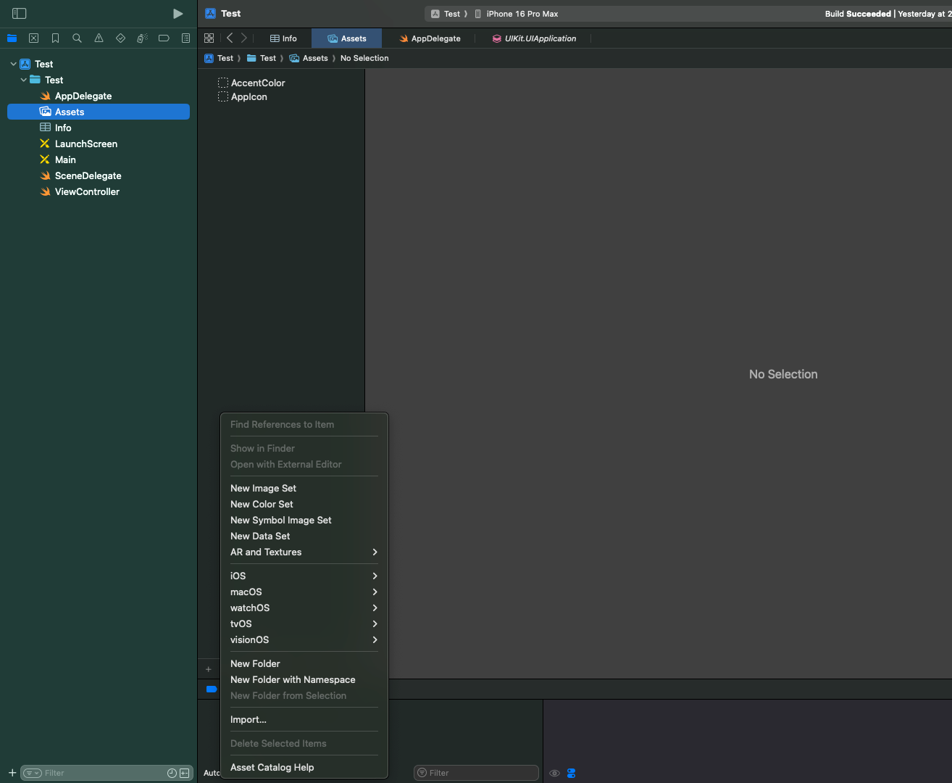Show only recent files in navigator
Image resolution: width=952 pixels, height=783 pixels.
point(172,773)
